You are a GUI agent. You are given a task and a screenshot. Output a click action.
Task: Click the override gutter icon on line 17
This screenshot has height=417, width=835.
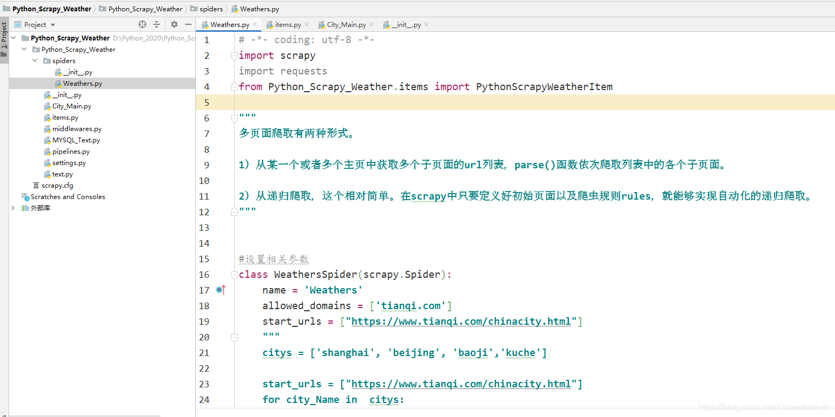(x=220, y=290)
